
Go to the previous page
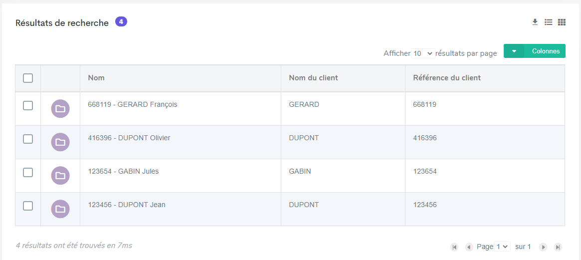469,247
